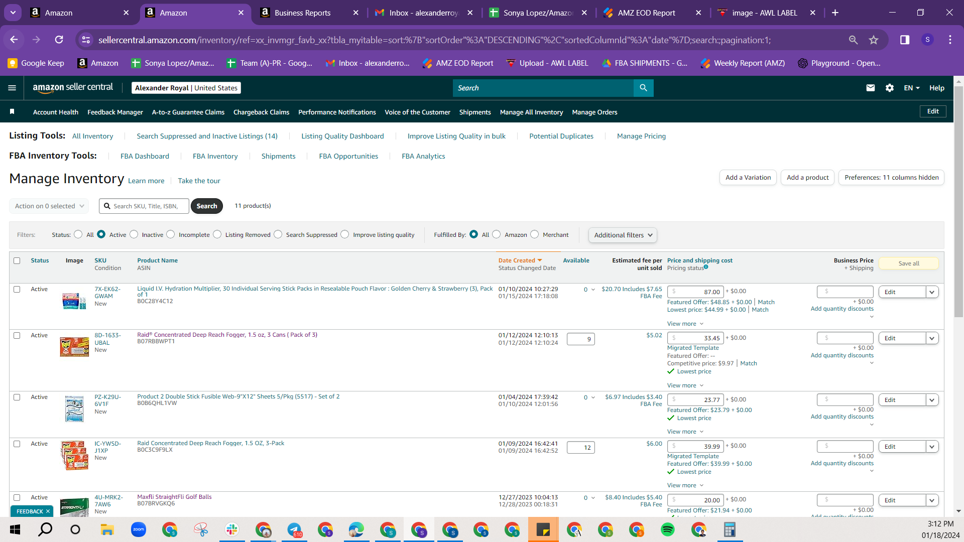Select the Inactive status filter
This screenshot has height=542, width=964.
click(134, 234)
